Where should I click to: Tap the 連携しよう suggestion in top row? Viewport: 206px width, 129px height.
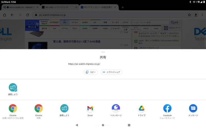pyautogui.click(x=13, y=87)
